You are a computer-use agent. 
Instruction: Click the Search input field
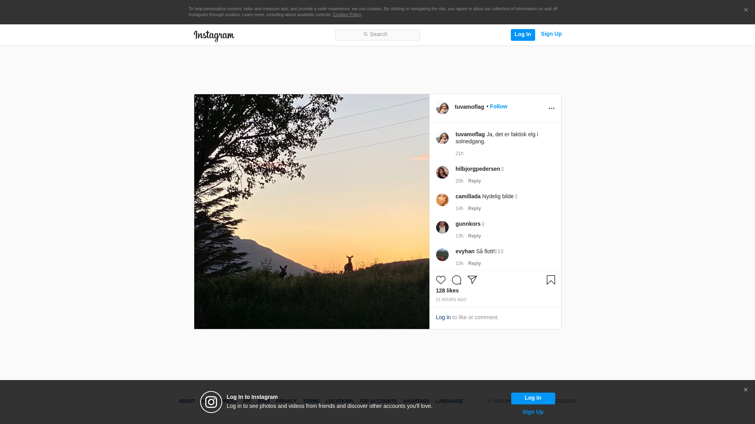[x=377, y=35]
